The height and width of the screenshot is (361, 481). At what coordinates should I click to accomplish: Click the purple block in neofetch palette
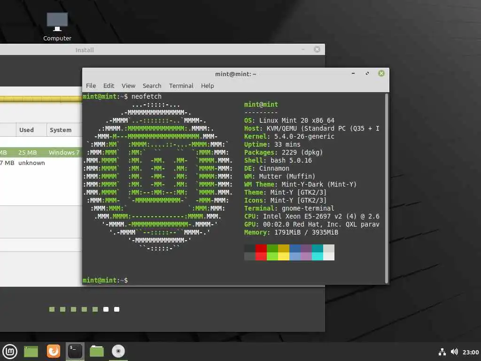point(306,248)
